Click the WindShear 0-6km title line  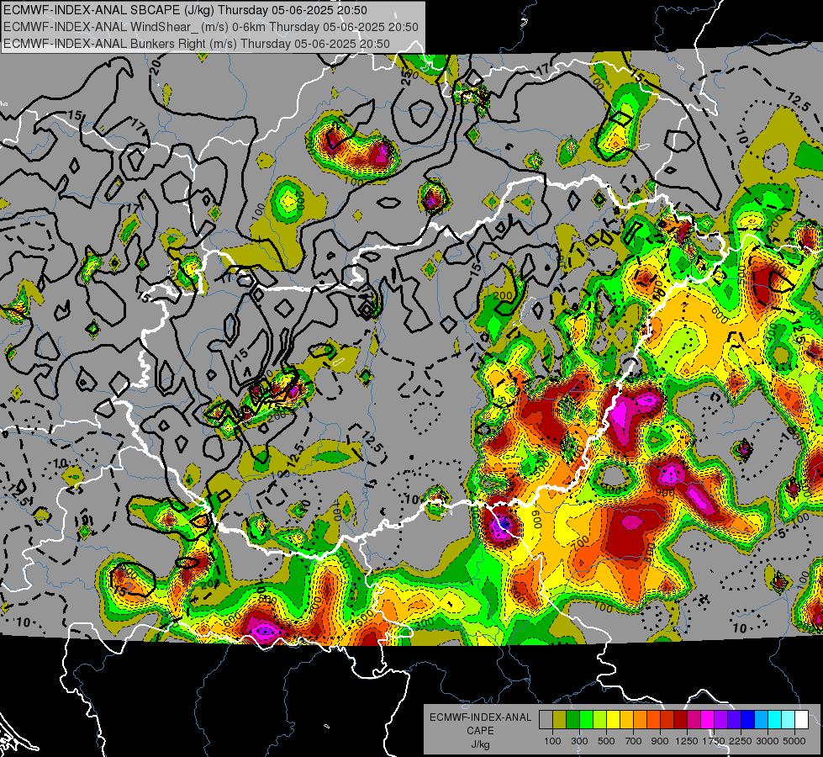click(x=210, y=27)
